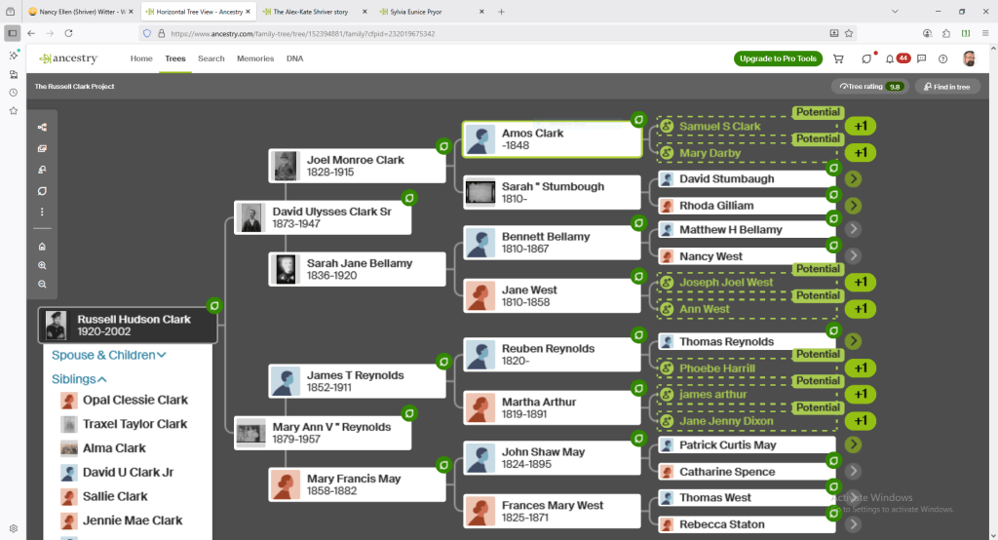Click the tree view switcher icon in left toolbar
998x540 pixels.
coord(42,128)
